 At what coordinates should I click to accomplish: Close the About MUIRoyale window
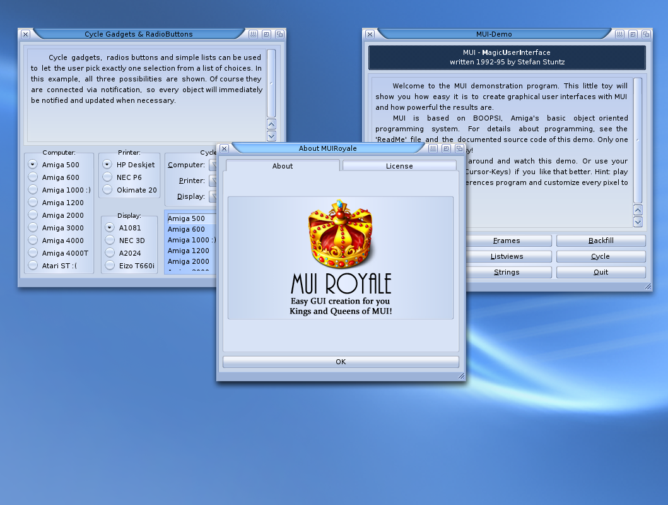tap(225, 148)
